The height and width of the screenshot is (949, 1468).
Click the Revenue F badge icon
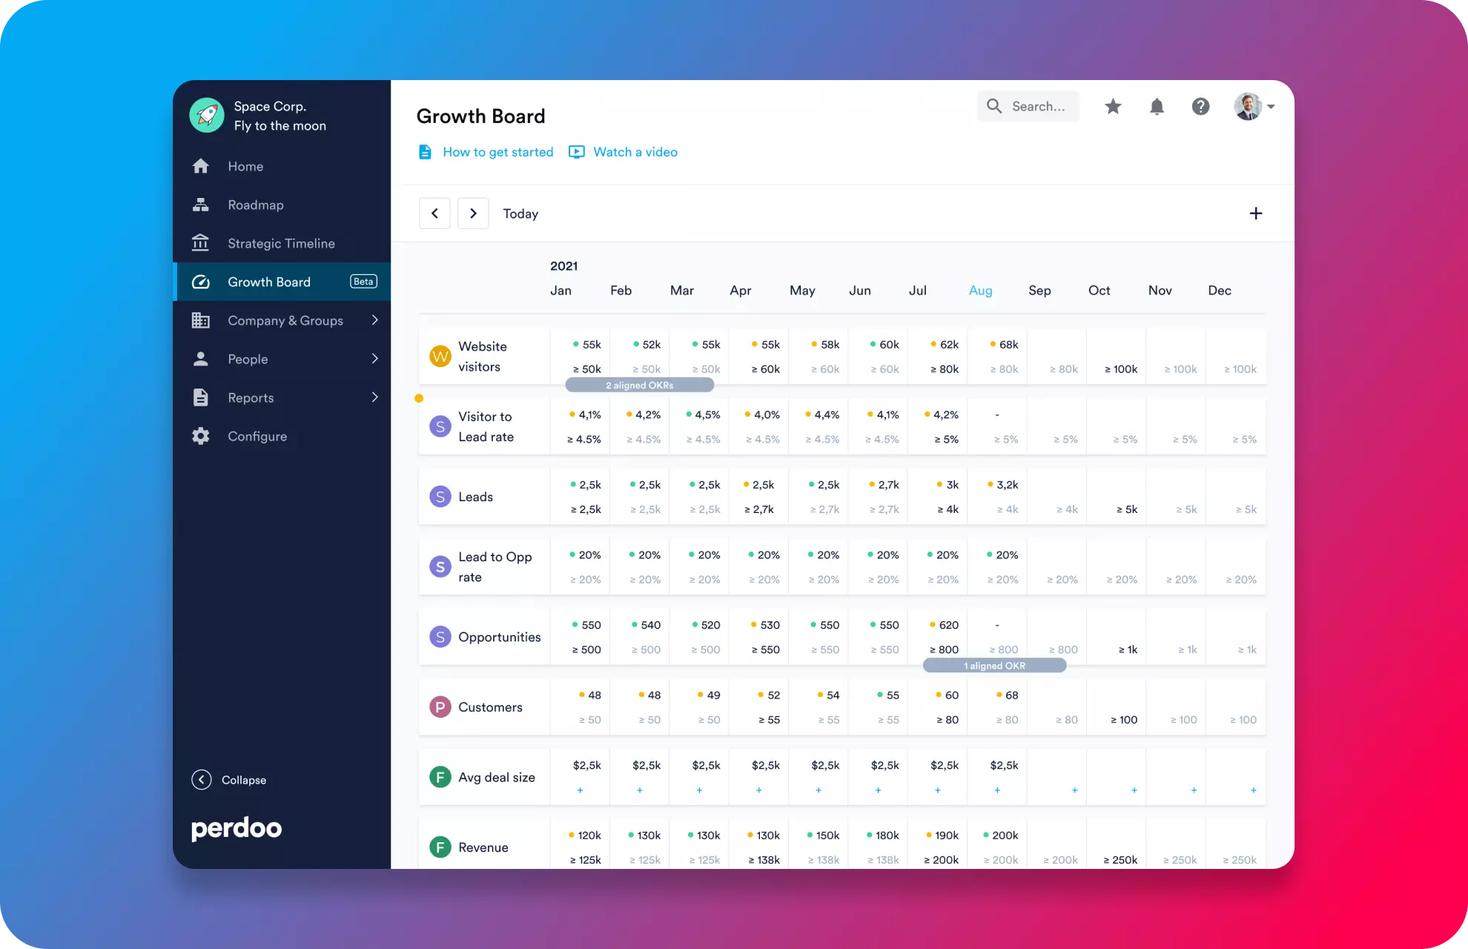(x=440, y=847)
